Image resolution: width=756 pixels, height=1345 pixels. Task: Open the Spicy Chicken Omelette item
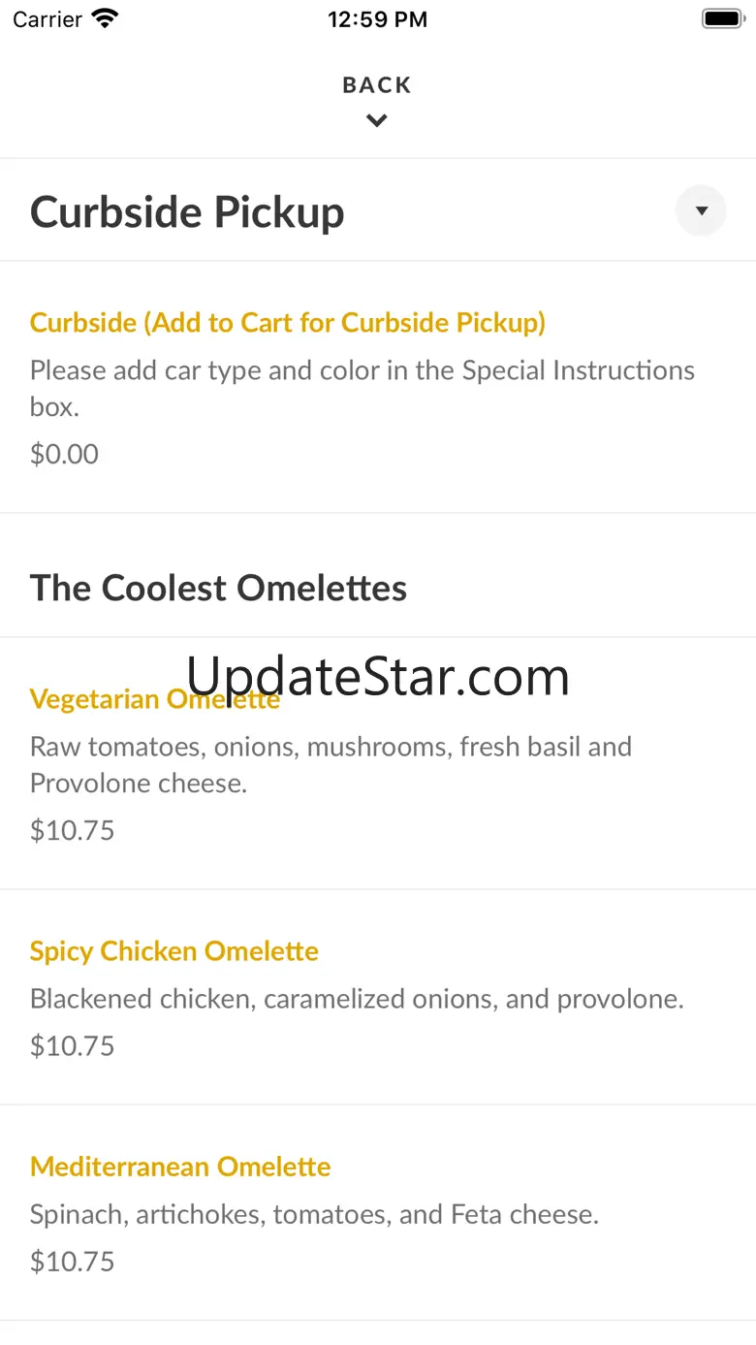[174, 950]
